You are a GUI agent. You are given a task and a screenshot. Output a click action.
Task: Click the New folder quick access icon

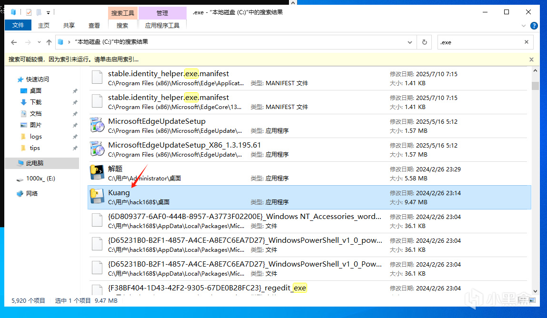tap(39, 12)
